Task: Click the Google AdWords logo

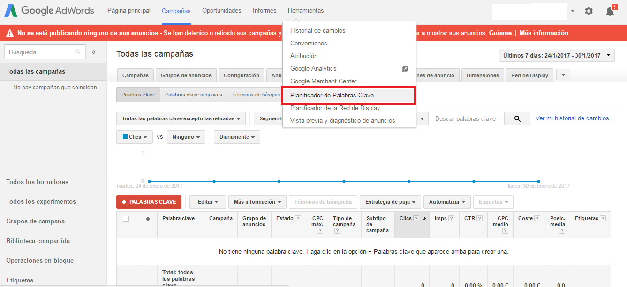Action: [50, 10]
